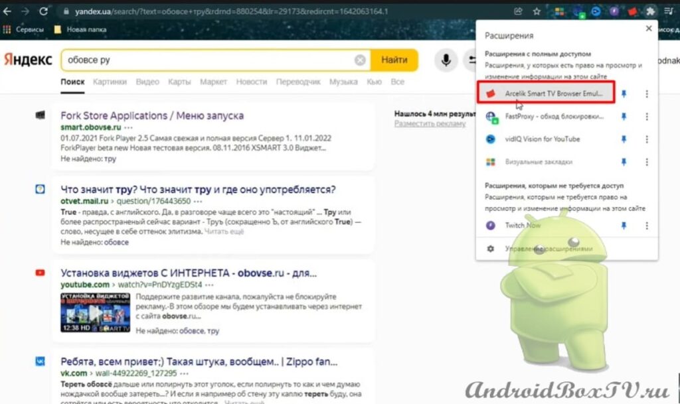Click the smart.obovse.ru green URL
680x404 pixels.
(90, 127)
